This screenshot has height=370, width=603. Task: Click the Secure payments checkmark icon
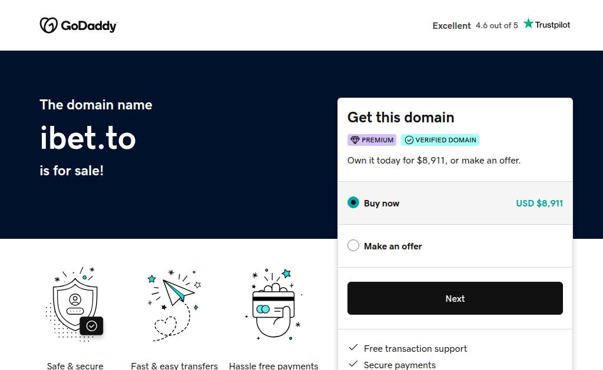(353, 365)
